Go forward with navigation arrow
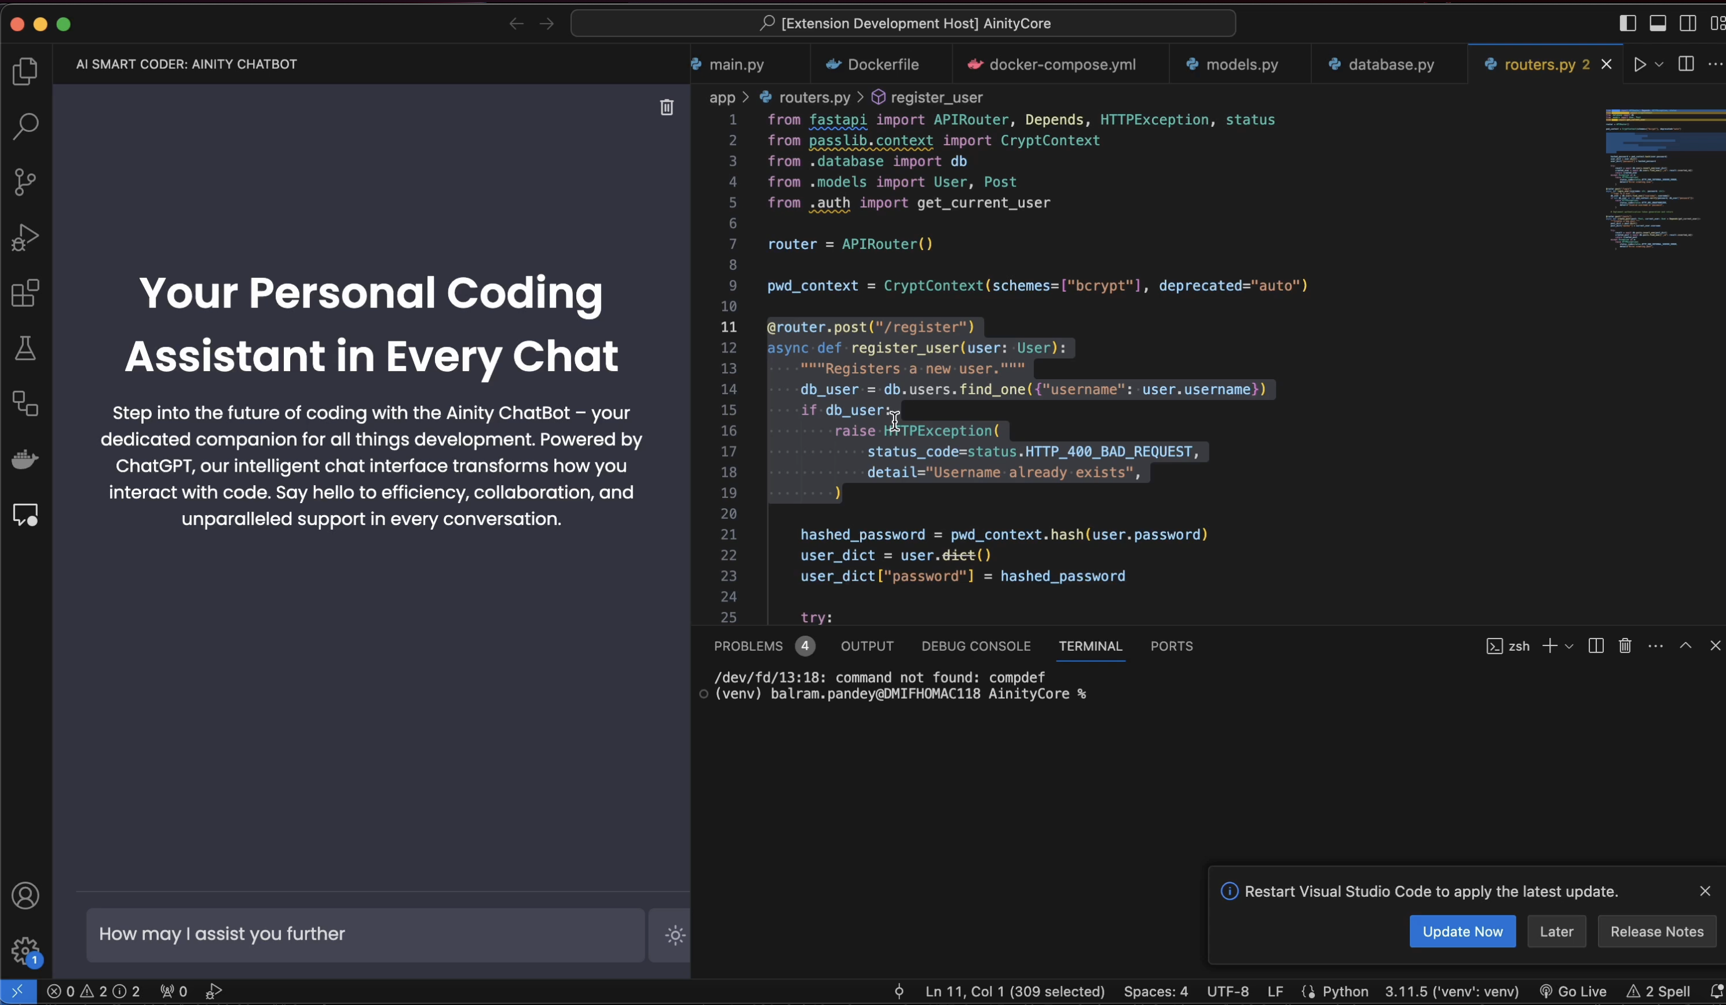 coord(546,24)
